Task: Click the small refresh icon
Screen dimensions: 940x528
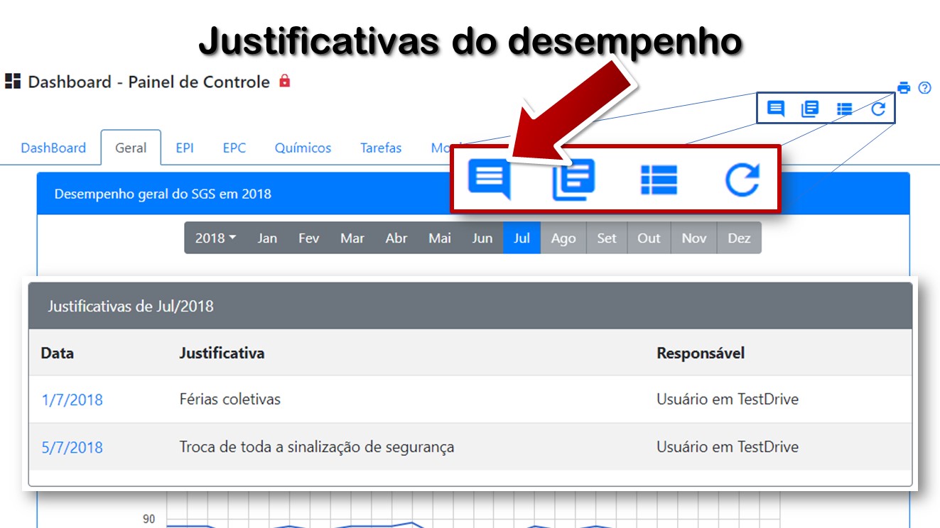Action: 878,109
